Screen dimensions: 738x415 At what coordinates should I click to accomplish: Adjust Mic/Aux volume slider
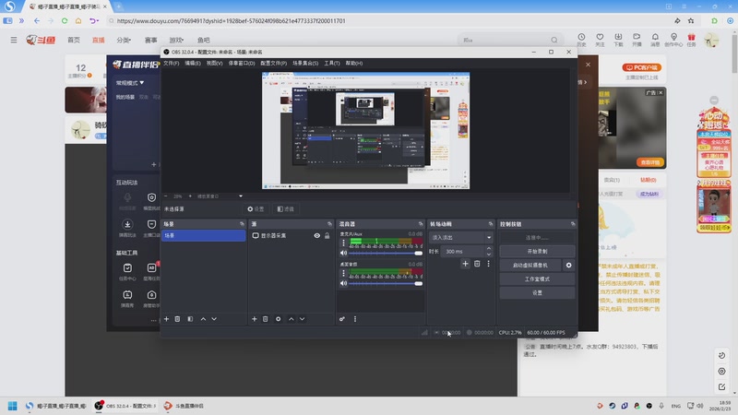coord(385,253)
